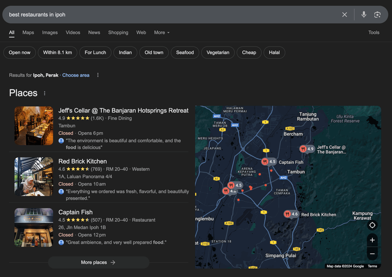This screenshot has width=392, height=277.
Task: Switch to the Images tab
Action: [50, 33]
